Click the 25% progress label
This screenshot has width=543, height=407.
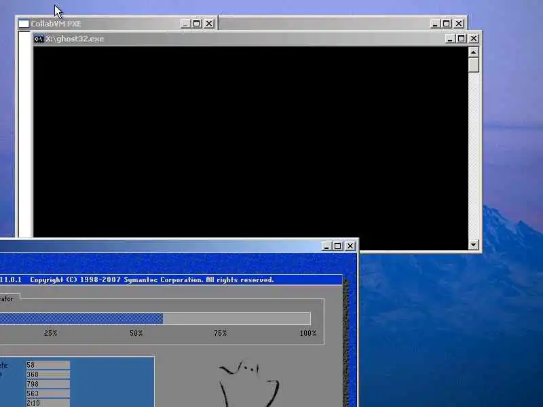[50, 333]
